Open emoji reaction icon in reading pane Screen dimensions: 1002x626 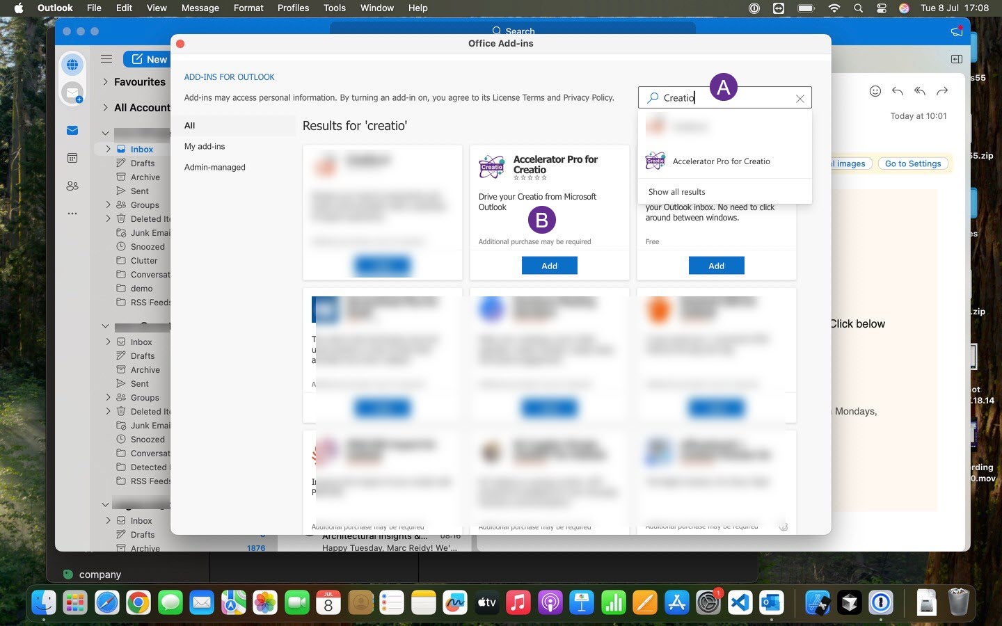coord(875,91)
